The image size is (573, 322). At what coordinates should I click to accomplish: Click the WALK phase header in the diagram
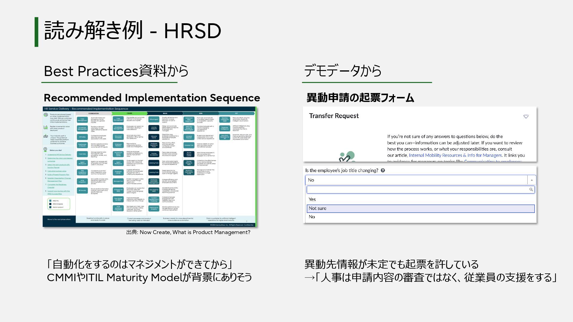pyautogui.click(x=165, y=113)
